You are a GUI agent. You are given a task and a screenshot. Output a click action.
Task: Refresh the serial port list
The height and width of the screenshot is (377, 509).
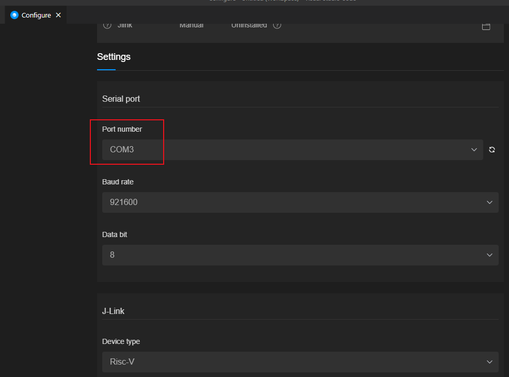492,150
